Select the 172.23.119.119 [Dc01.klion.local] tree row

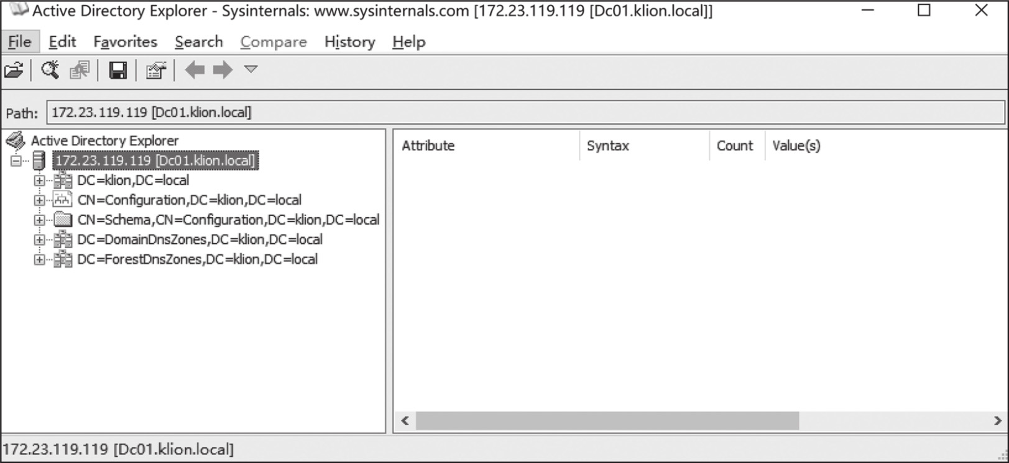pyautogui.click(x=155, y=161)
